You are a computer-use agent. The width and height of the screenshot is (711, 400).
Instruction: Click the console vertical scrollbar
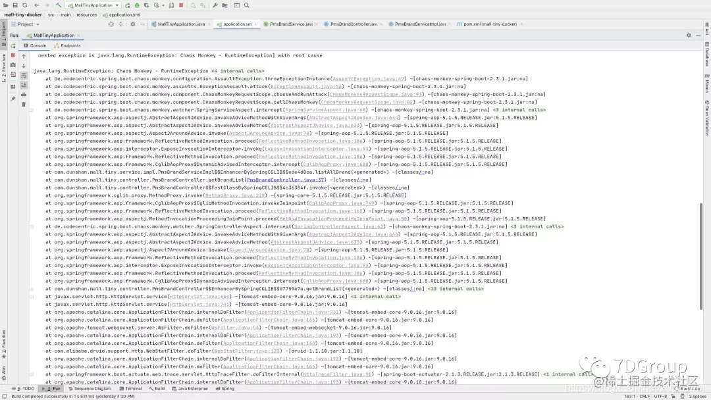(701, 256)
